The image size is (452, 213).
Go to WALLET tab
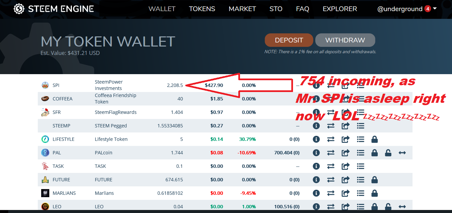pos(162,9)
